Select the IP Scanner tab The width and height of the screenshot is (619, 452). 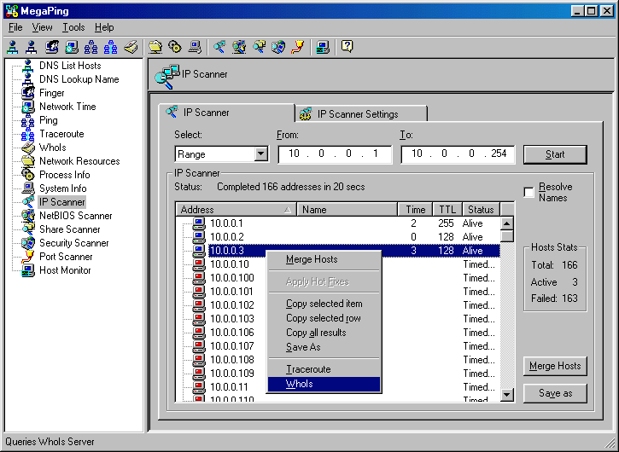(x=227, y=113)
